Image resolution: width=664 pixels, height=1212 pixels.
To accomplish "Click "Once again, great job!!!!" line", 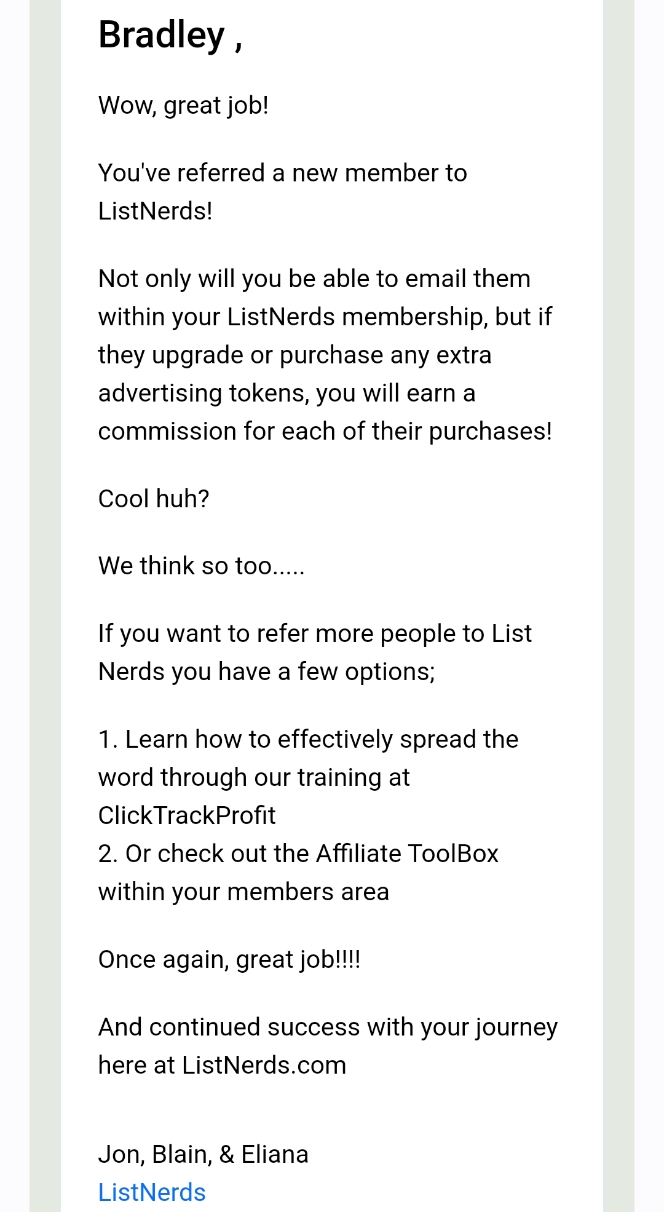I will [x=229, y=959].
